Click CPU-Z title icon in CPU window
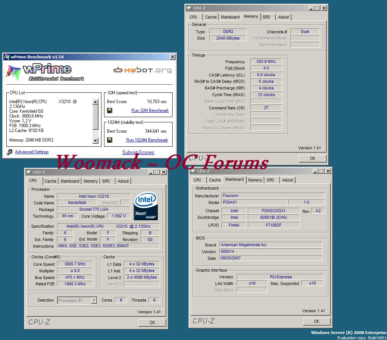The image size is (387, 340). click(29, 172)
